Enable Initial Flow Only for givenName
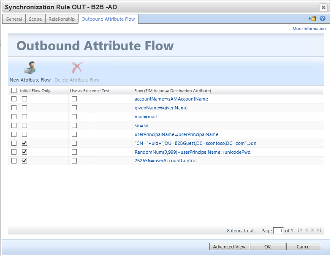The image size is (331, 256). pos(24,108)
